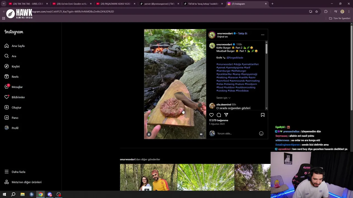Open the #köfteburger hashtag

[239, 71]
